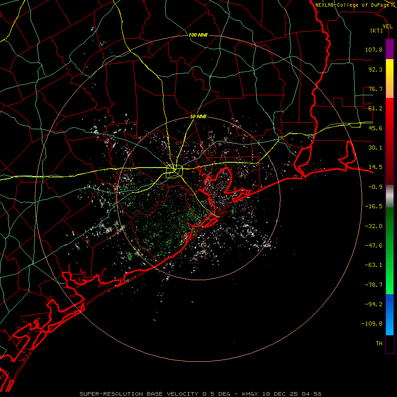Click the purple top segment of color bar
This screenshot has height=397, width=397.
point(390,49)
